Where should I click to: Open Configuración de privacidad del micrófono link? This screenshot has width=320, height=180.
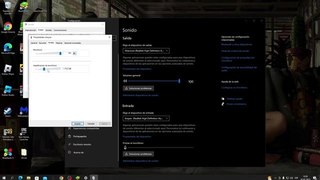click(x=238, y=59)
